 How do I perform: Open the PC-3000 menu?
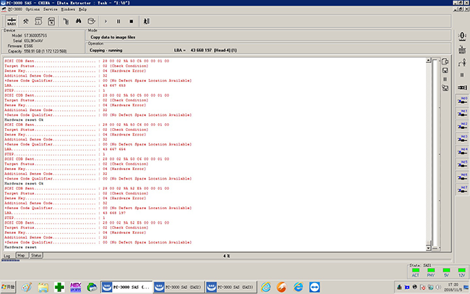click(14, 9)
